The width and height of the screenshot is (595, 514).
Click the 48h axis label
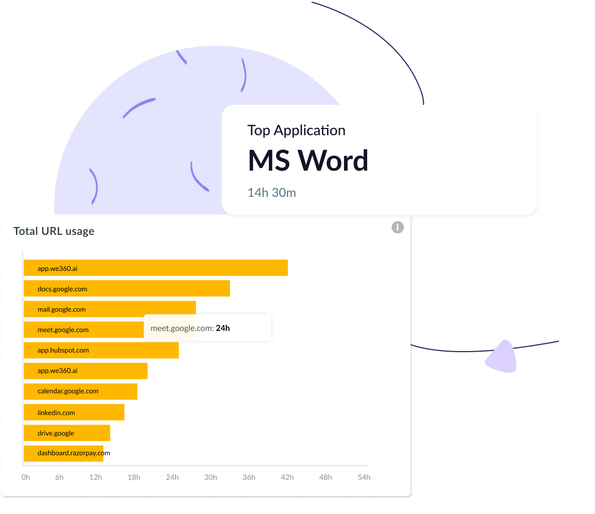coord(326,477)
